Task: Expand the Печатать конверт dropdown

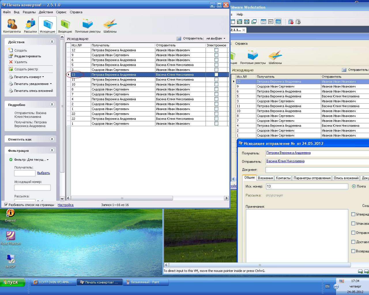Action: tap(43, 77)
